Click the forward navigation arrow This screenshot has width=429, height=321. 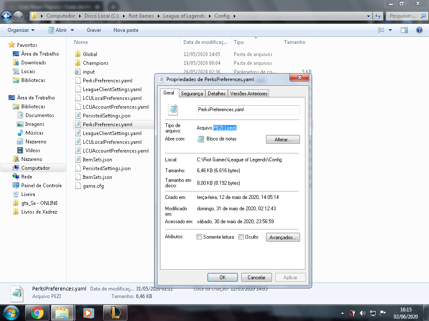[x=18, y=16]
